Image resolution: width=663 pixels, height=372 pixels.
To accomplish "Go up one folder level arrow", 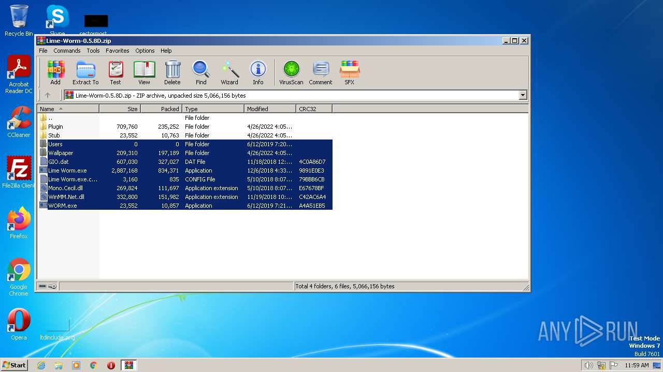I will coord(48,95).
